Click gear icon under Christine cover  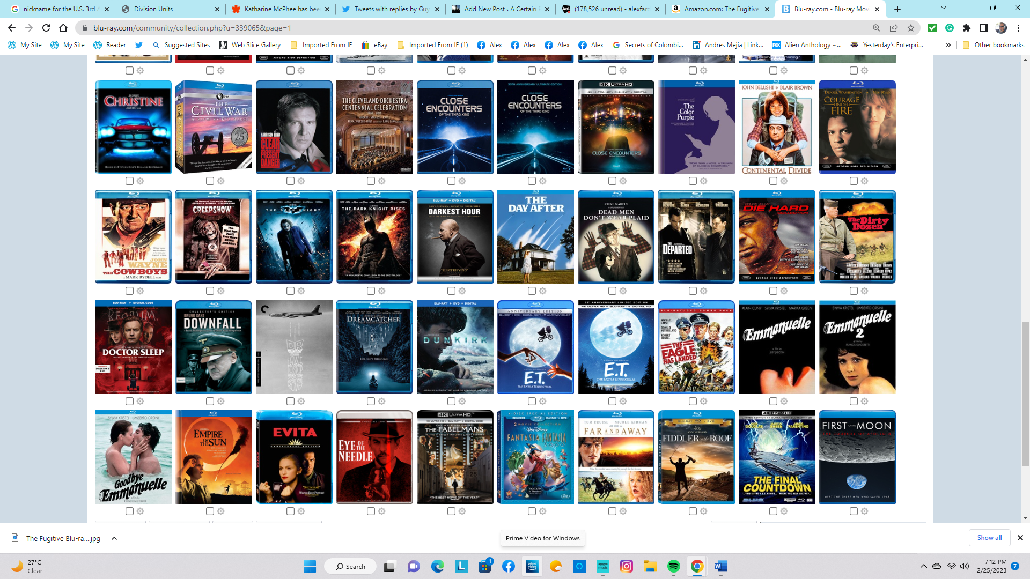(x=140, y=181)
